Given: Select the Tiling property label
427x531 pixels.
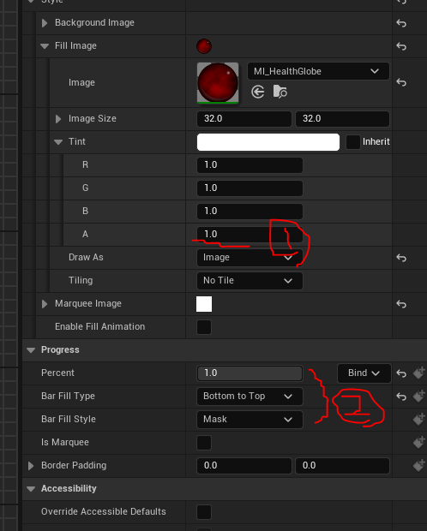Looking at the screenshot, I should (81, 280).
